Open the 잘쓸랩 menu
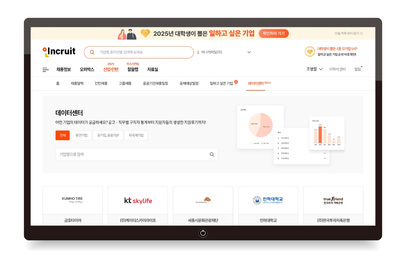 (133, 70)
